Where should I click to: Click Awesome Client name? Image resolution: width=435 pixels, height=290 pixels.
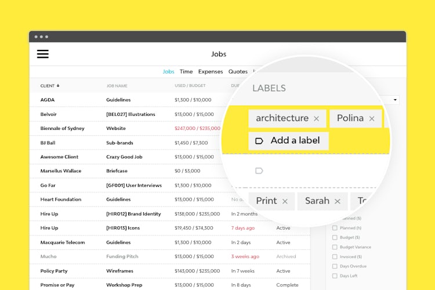coord(59,157)
